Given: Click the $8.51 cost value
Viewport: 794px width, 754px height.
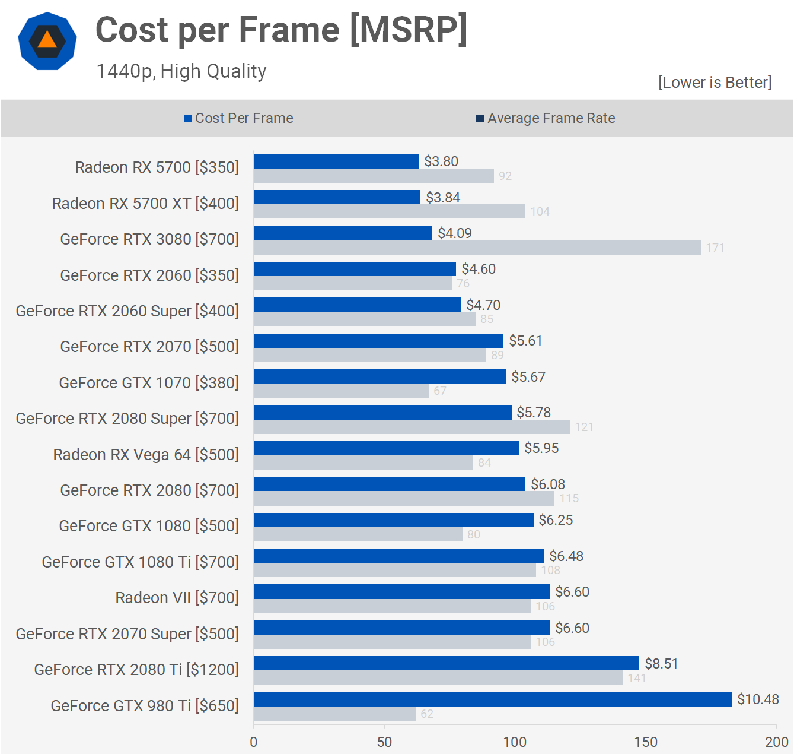Looking at the screenshot, I should [661, 664].
